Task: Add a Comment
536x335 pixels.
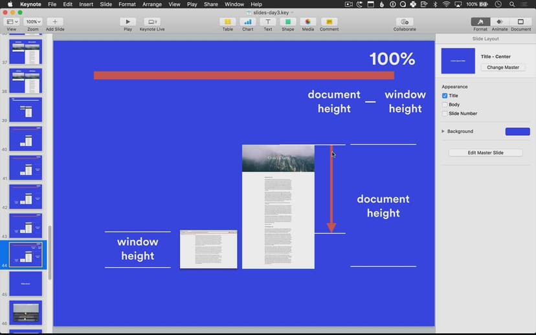Action: coord(329,21)
